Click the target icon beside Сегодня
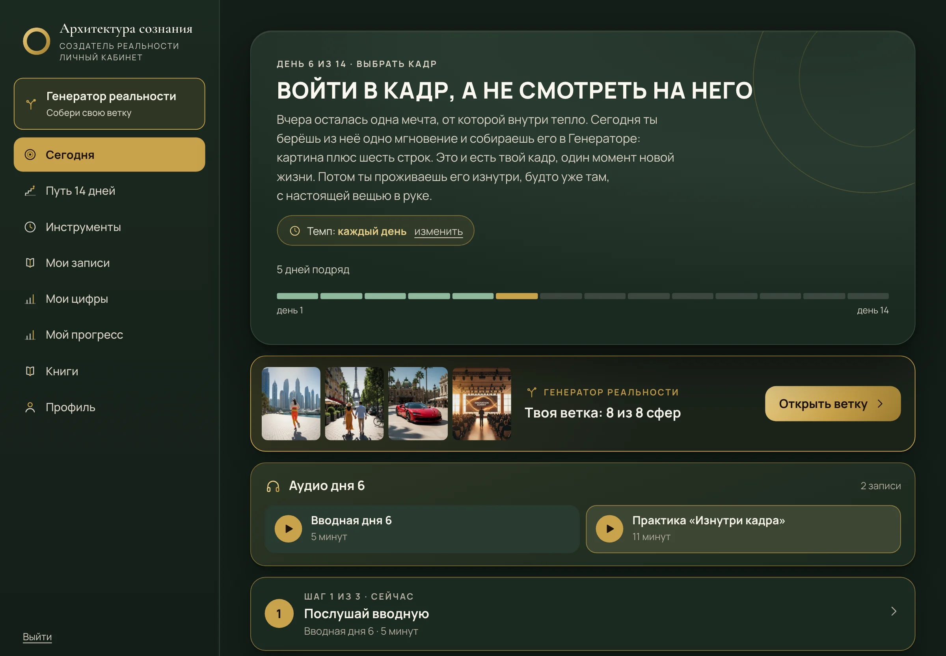The image size is (946, 656). coord(30,155)
